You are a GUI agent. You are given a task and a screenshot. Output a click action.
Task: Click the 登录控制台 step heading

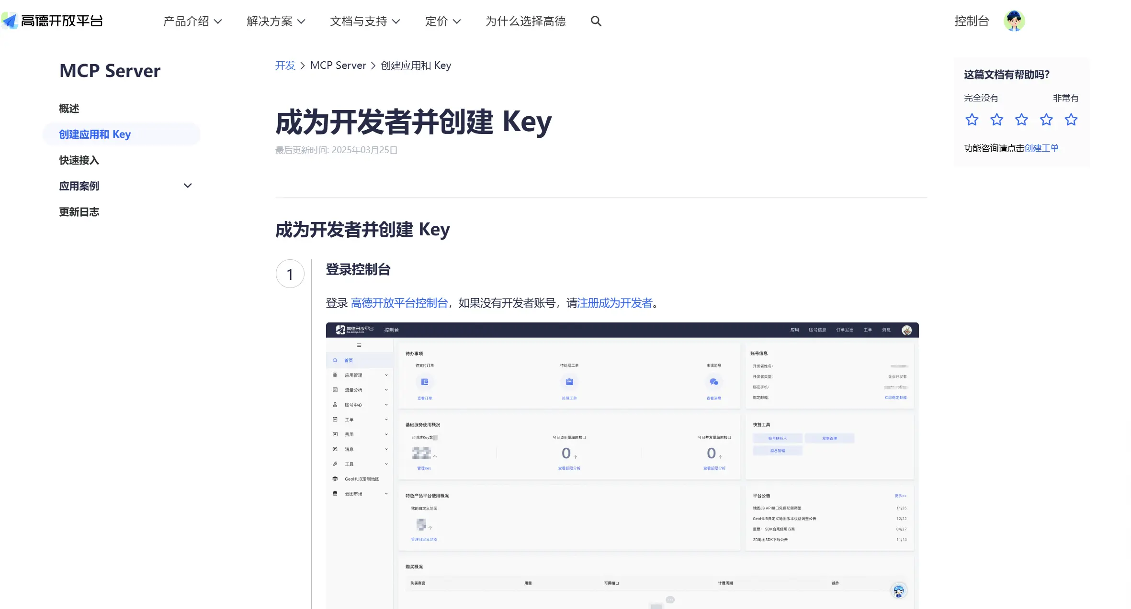point(358,269)
